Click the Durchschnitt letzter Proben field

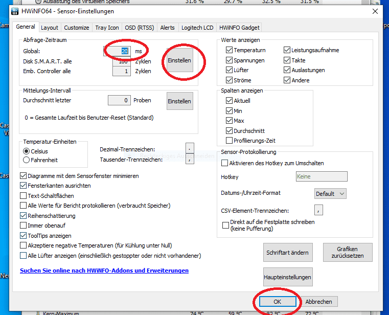click(119, 100)
